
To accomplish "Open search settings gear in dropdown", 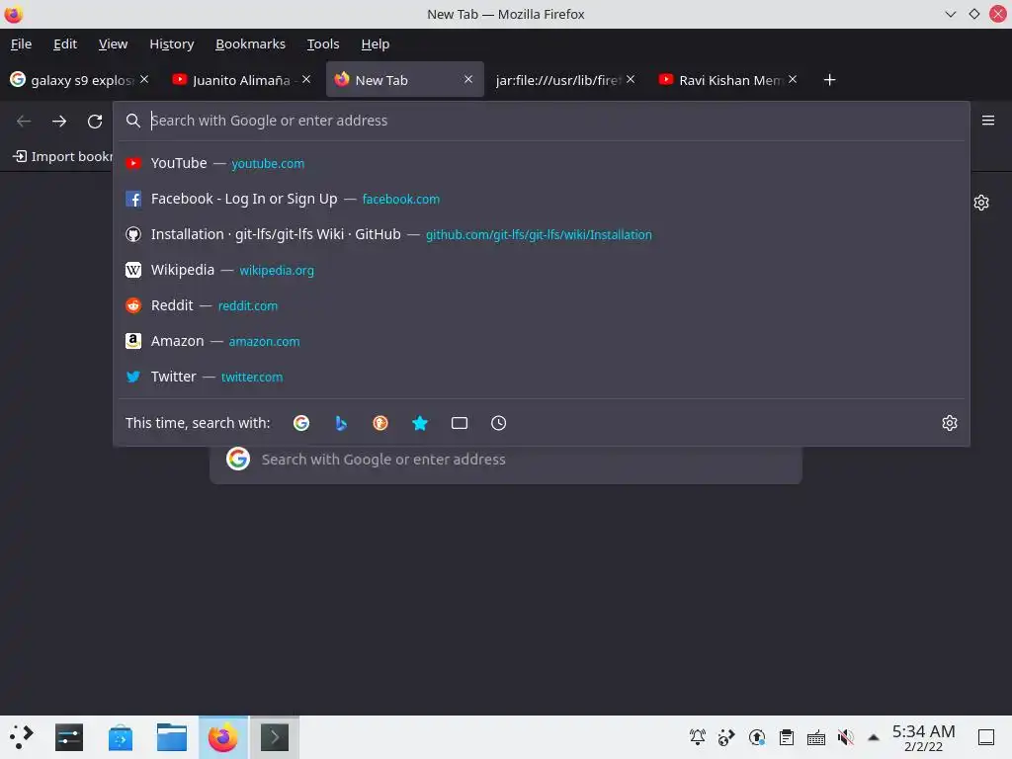I will pos(950,423).
